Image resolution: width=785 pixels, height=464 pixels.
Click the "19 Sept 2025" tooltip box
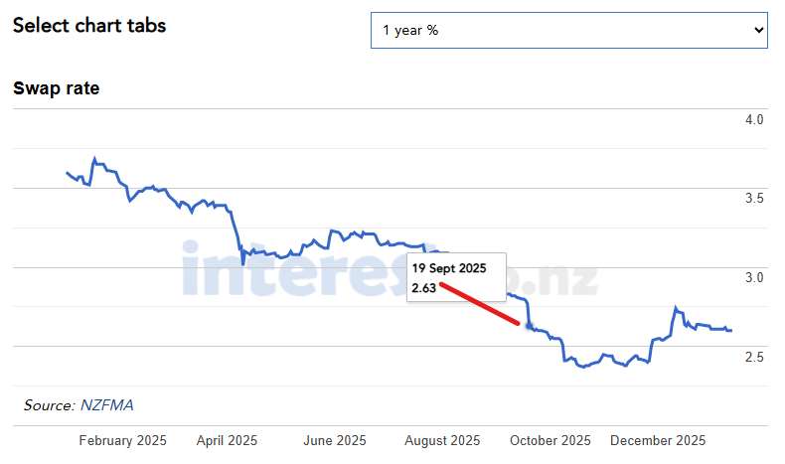(x=458, y=278)
